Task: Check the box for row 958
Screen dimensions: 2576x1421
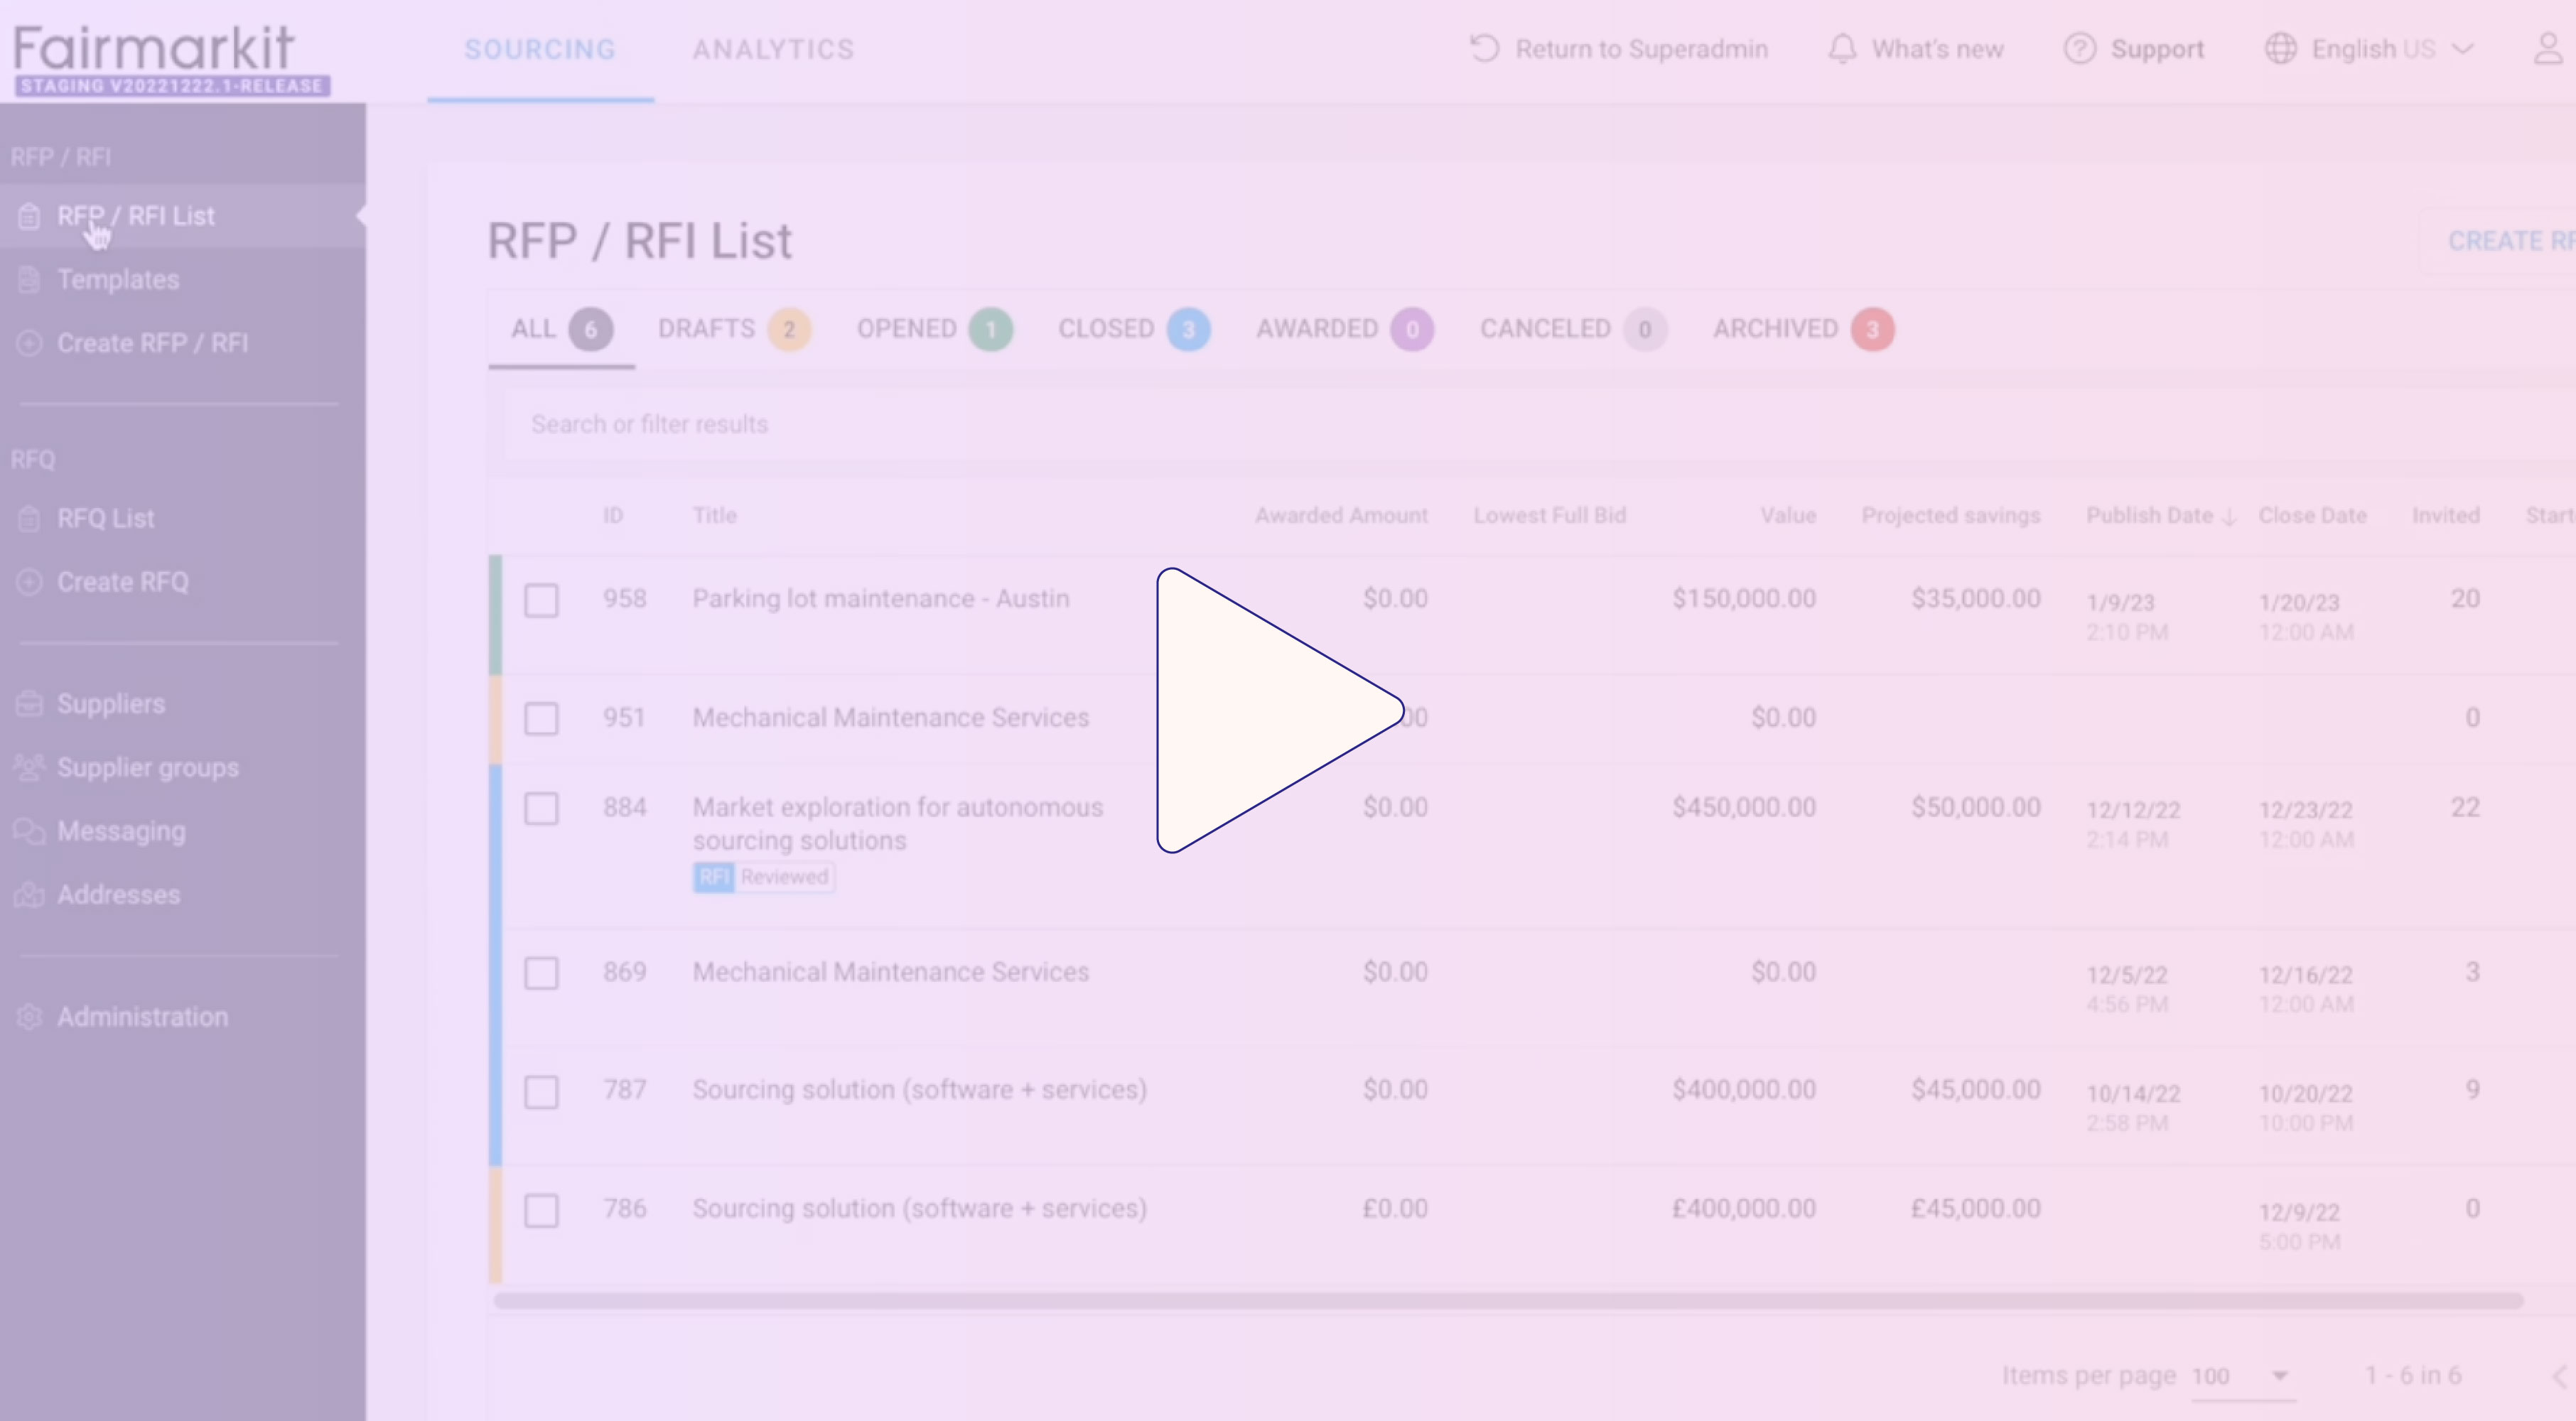Action: (x=542, y=601)
